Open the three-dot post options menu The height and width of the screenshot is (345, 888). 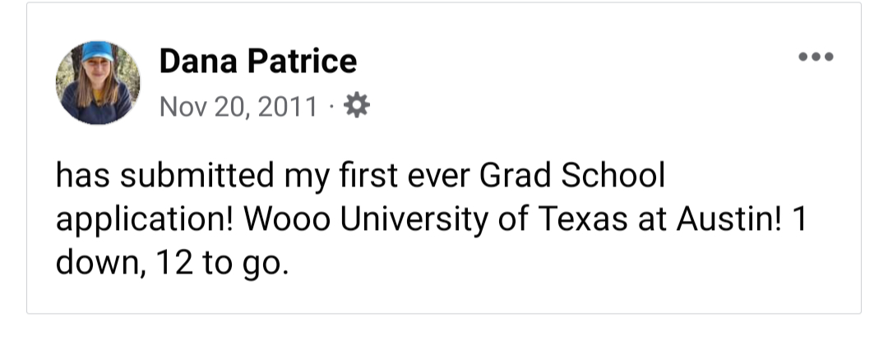(816, 57)
